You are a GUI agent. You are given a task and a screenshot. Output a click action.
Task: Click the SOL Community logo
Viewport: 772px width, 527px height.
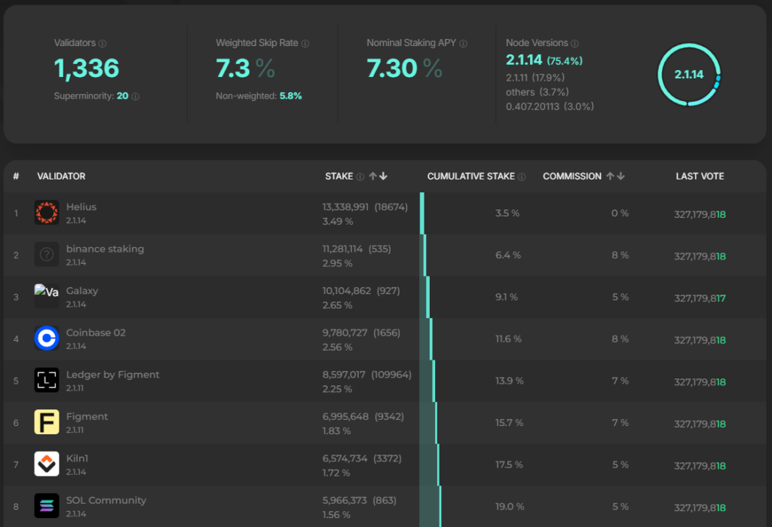click(x=47, y=505)
